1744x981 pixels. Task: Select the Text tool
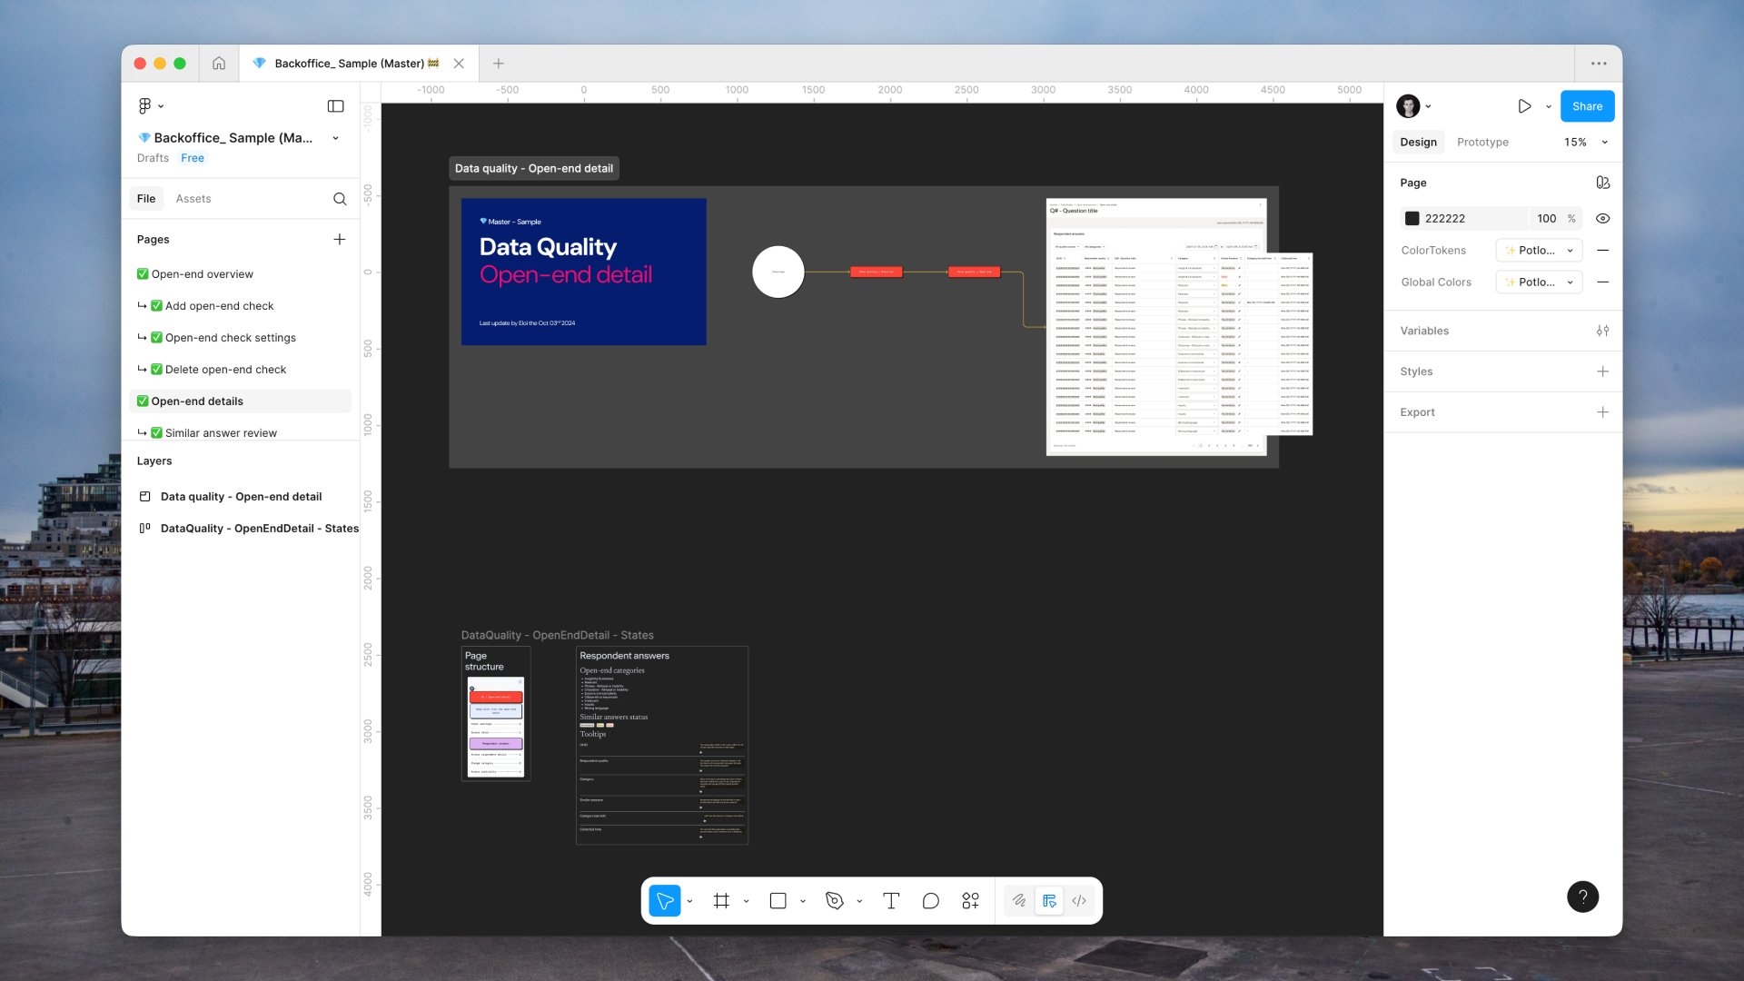(891, 901)
